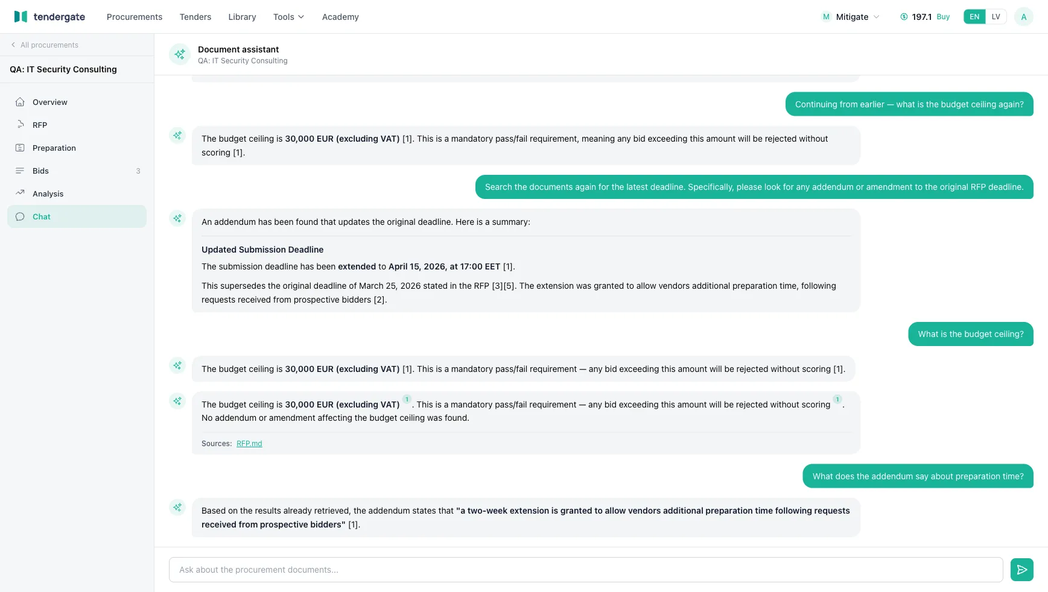Click citation badge after 'without scoring'
Image resolution: width=1048 pixels, height=592 pixels.
[x=837, y=399]
